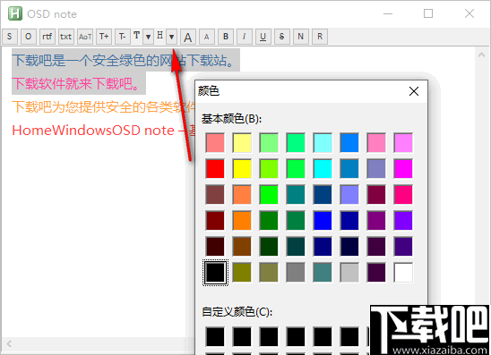
Task: Pick the olive color swatch
Action: click(x=242, y=273)
